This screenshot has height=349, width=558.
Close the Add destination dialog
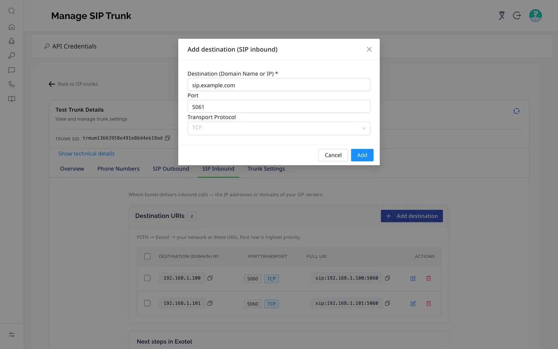point(369,49)
